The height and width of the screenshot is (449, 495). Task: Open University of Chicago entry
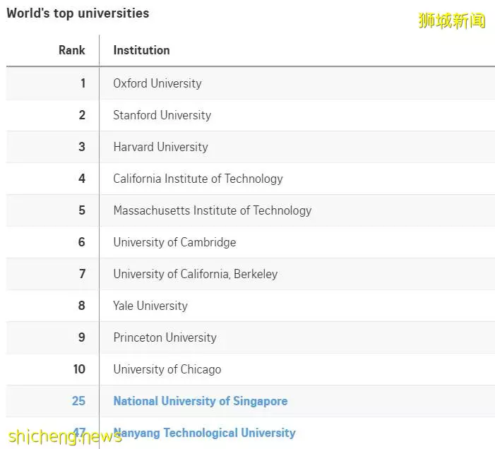click(167, 369)
